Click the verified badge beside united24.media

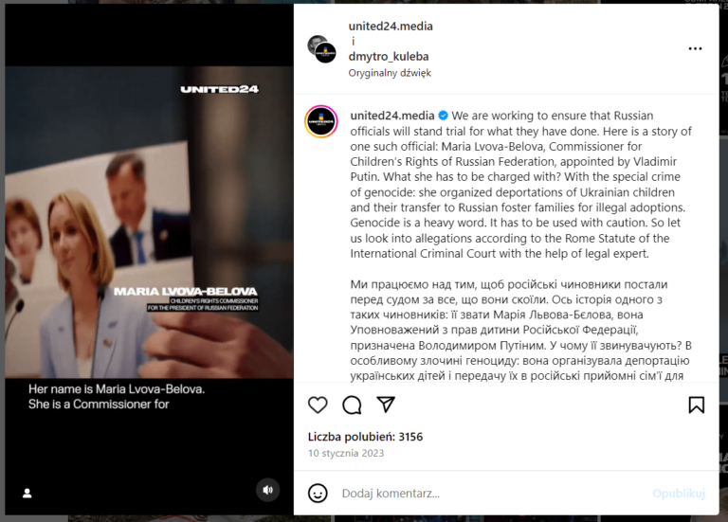[444, 116]
